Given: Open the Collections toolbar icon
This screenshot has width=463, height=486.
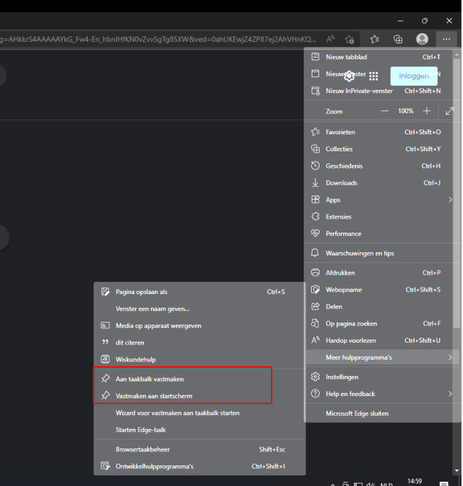Looking at the screenshot, I should tap(398, 39).
